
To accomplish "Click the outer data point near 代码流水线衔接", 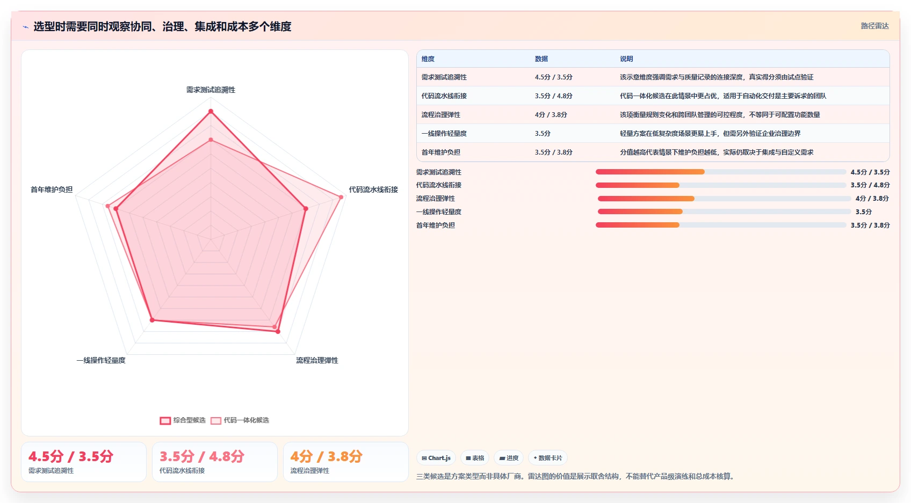I will (x=341, y=197).
